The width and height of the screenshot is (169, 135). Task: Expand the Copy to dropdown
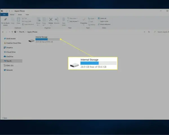click(x=45, y=25)
